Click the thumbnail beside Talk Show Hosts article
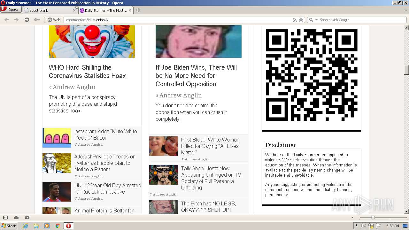The image size is (409, 230). pyautogui.click(x=164, y=175)
